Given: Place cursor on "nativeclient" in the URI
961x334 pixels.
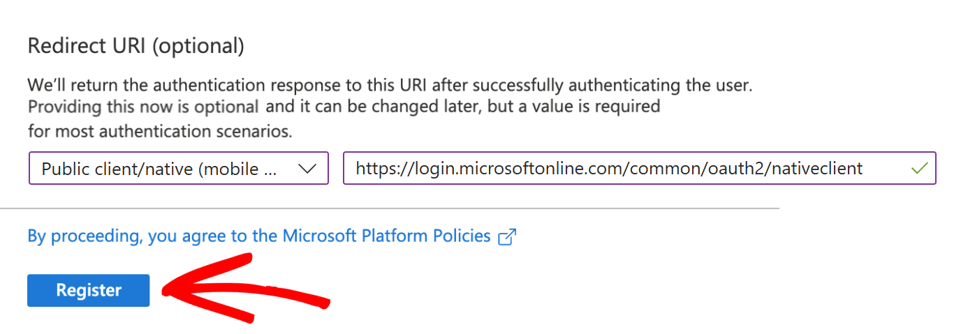Looking at the screenshot, I should [818, 168].
